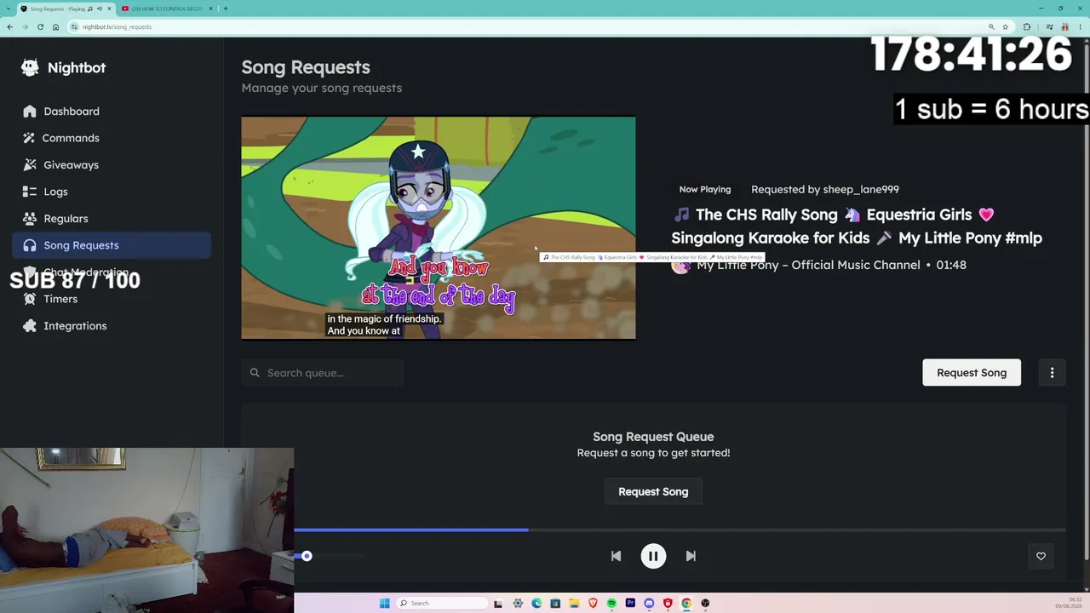The width and height of the screenshot is (1090, 613).
Task: Open the Windows Start menu
Action: click(384, 603)
